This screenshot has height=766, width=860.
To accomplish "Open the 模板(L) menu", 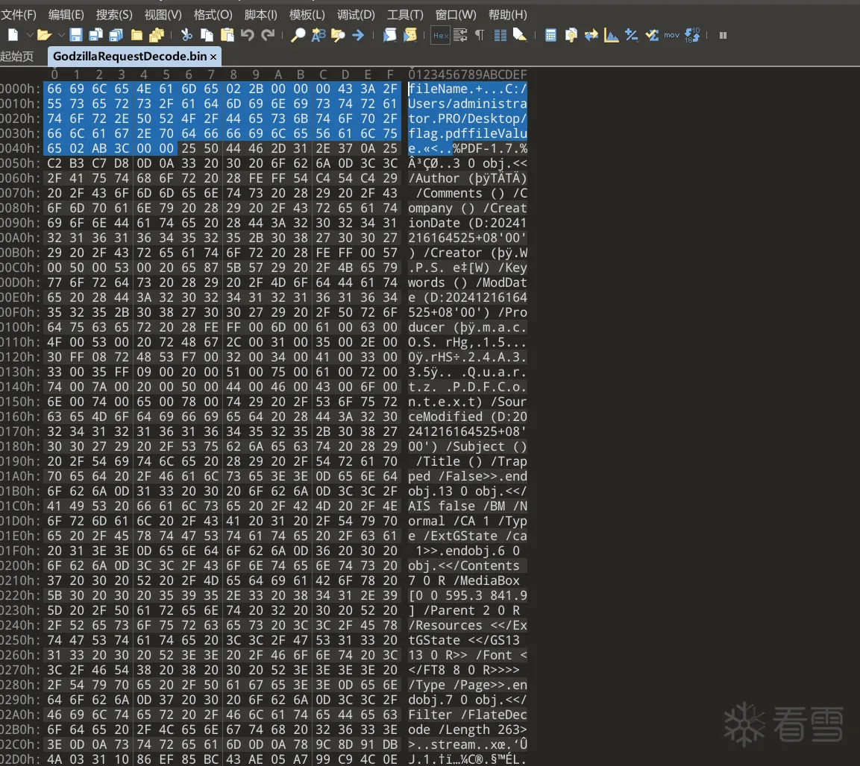I will pos(307,15).
